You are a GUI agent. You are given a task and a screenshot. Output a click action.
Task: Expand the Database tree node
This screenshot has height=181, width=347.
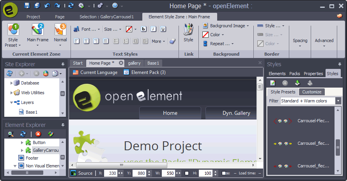[x=12, y=83]
